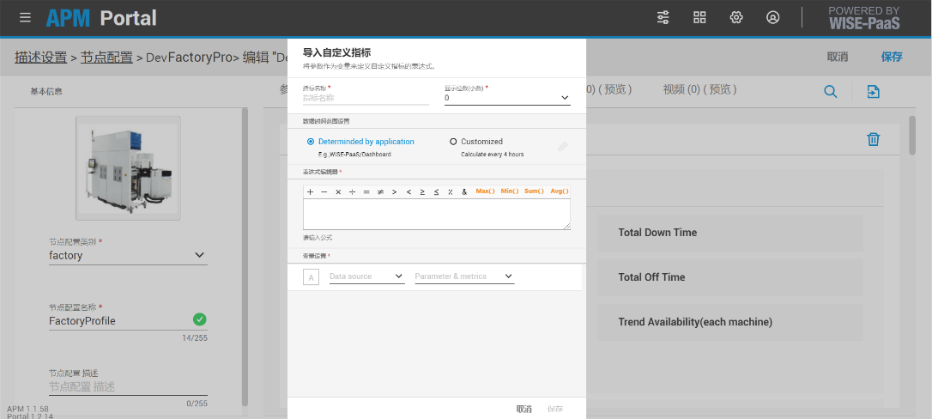This screenshot has width=932, height=419.
Task: Open the Parameter & metrics dropdown
Action: [x=463, y=276]
